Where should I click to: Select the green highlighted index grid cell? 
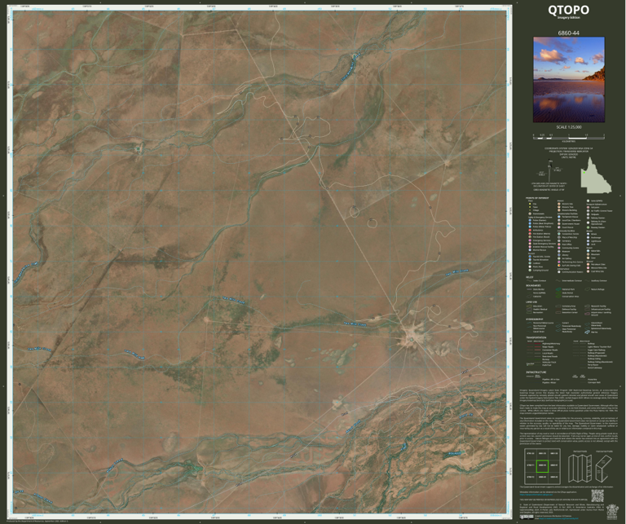point(543,466)
